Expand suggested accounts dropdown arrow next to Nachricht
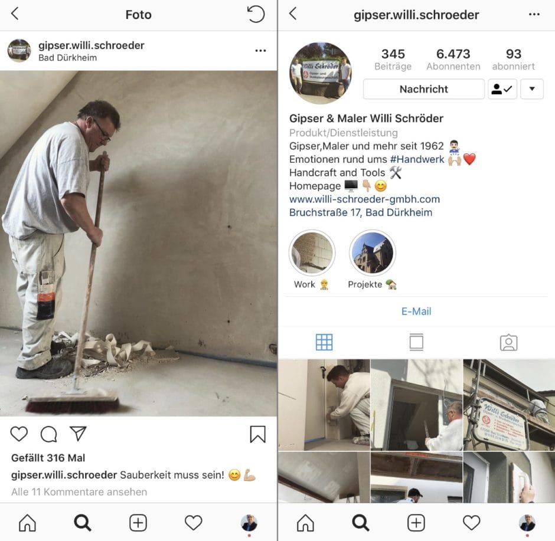555x541 pixels. point(532,89)
